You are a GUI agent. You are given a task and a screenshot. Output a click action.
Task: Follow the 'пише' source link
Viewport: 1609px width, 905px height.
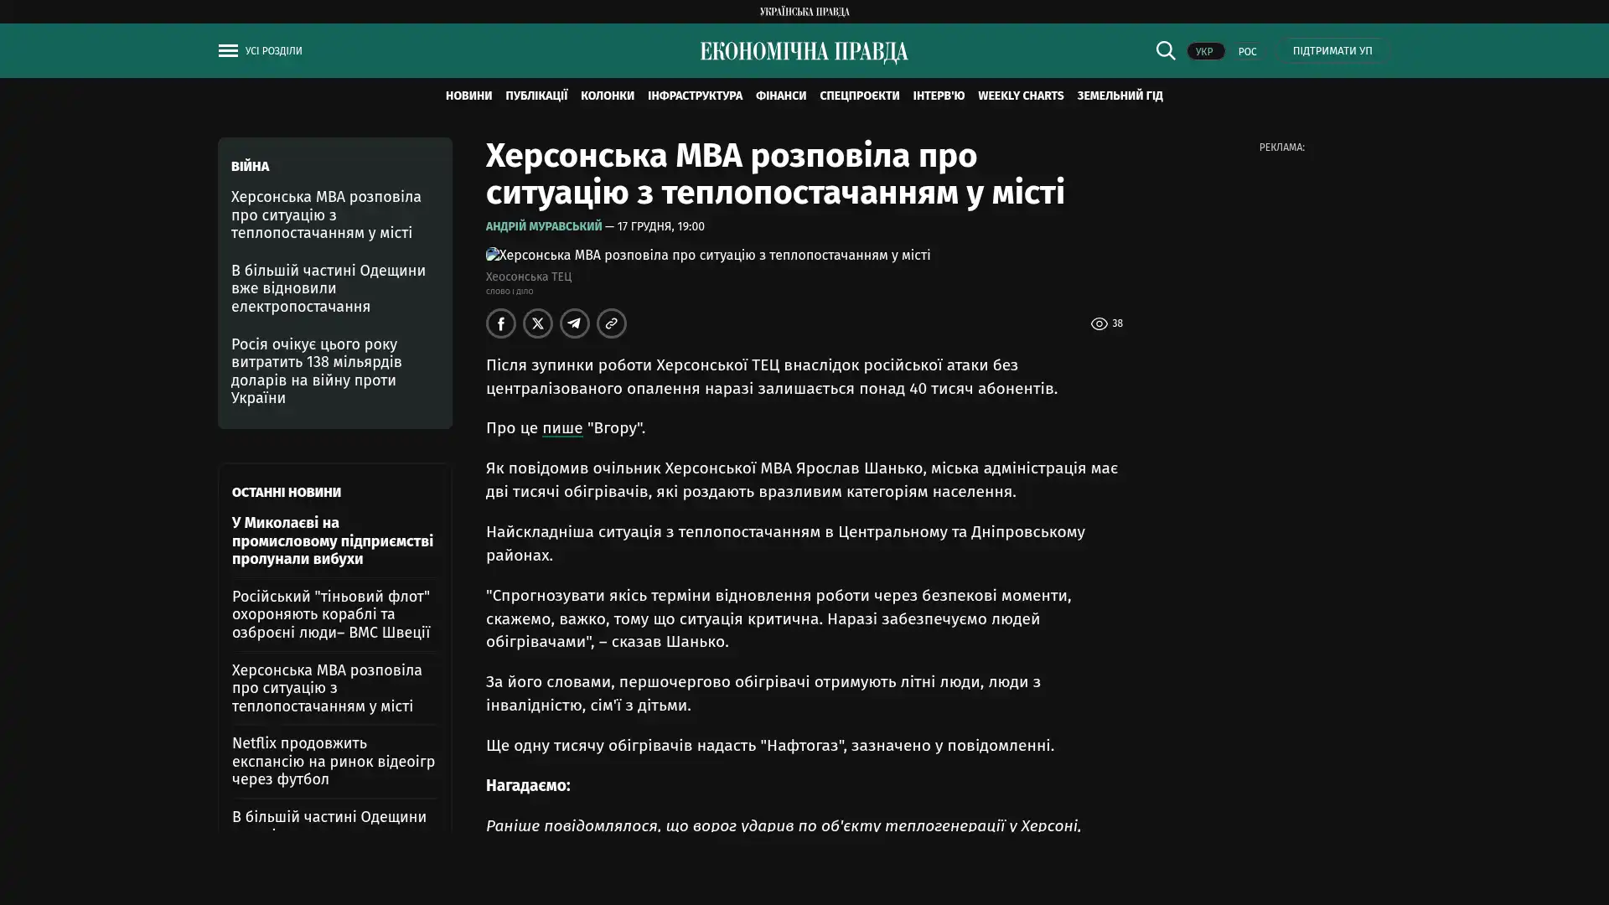(x=561, y=428)
